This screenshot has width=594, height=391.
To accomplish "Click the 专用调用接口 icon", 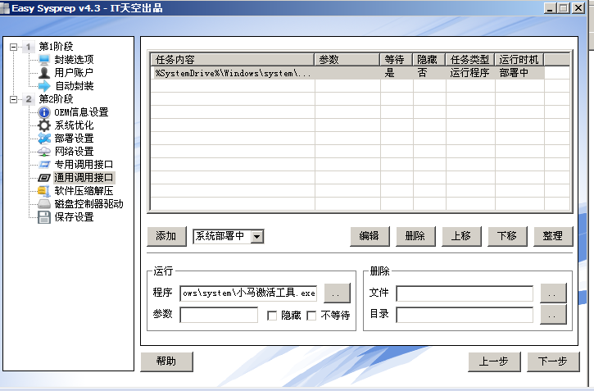I will click(44, 165).
